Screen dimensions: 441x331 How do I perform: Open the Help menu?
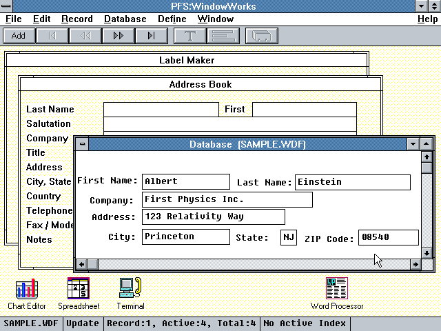[x=427, y=19]
